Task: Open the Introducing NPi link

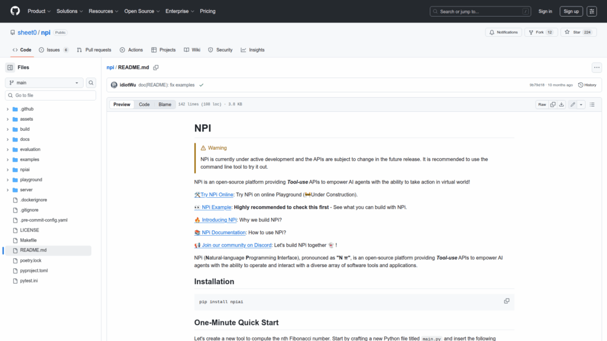Action: coord(215,220)
